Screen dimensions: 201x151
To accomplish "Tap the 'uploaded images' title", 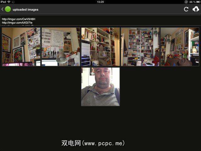I will click(25, 10).
